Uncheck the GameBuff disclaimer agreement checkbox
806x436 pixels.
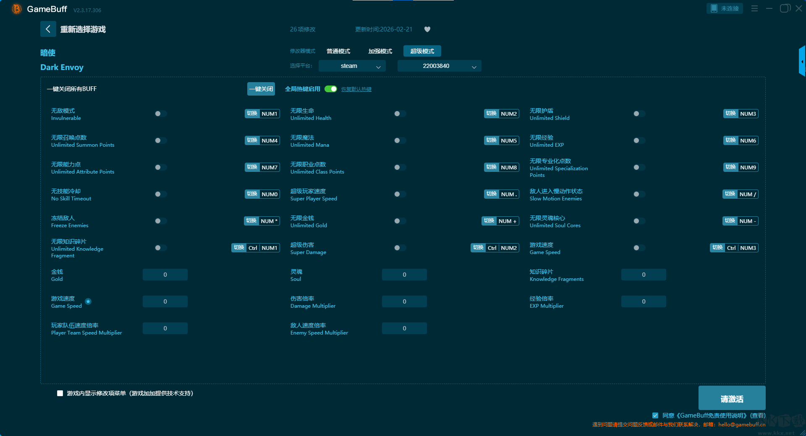coord(655,415)
